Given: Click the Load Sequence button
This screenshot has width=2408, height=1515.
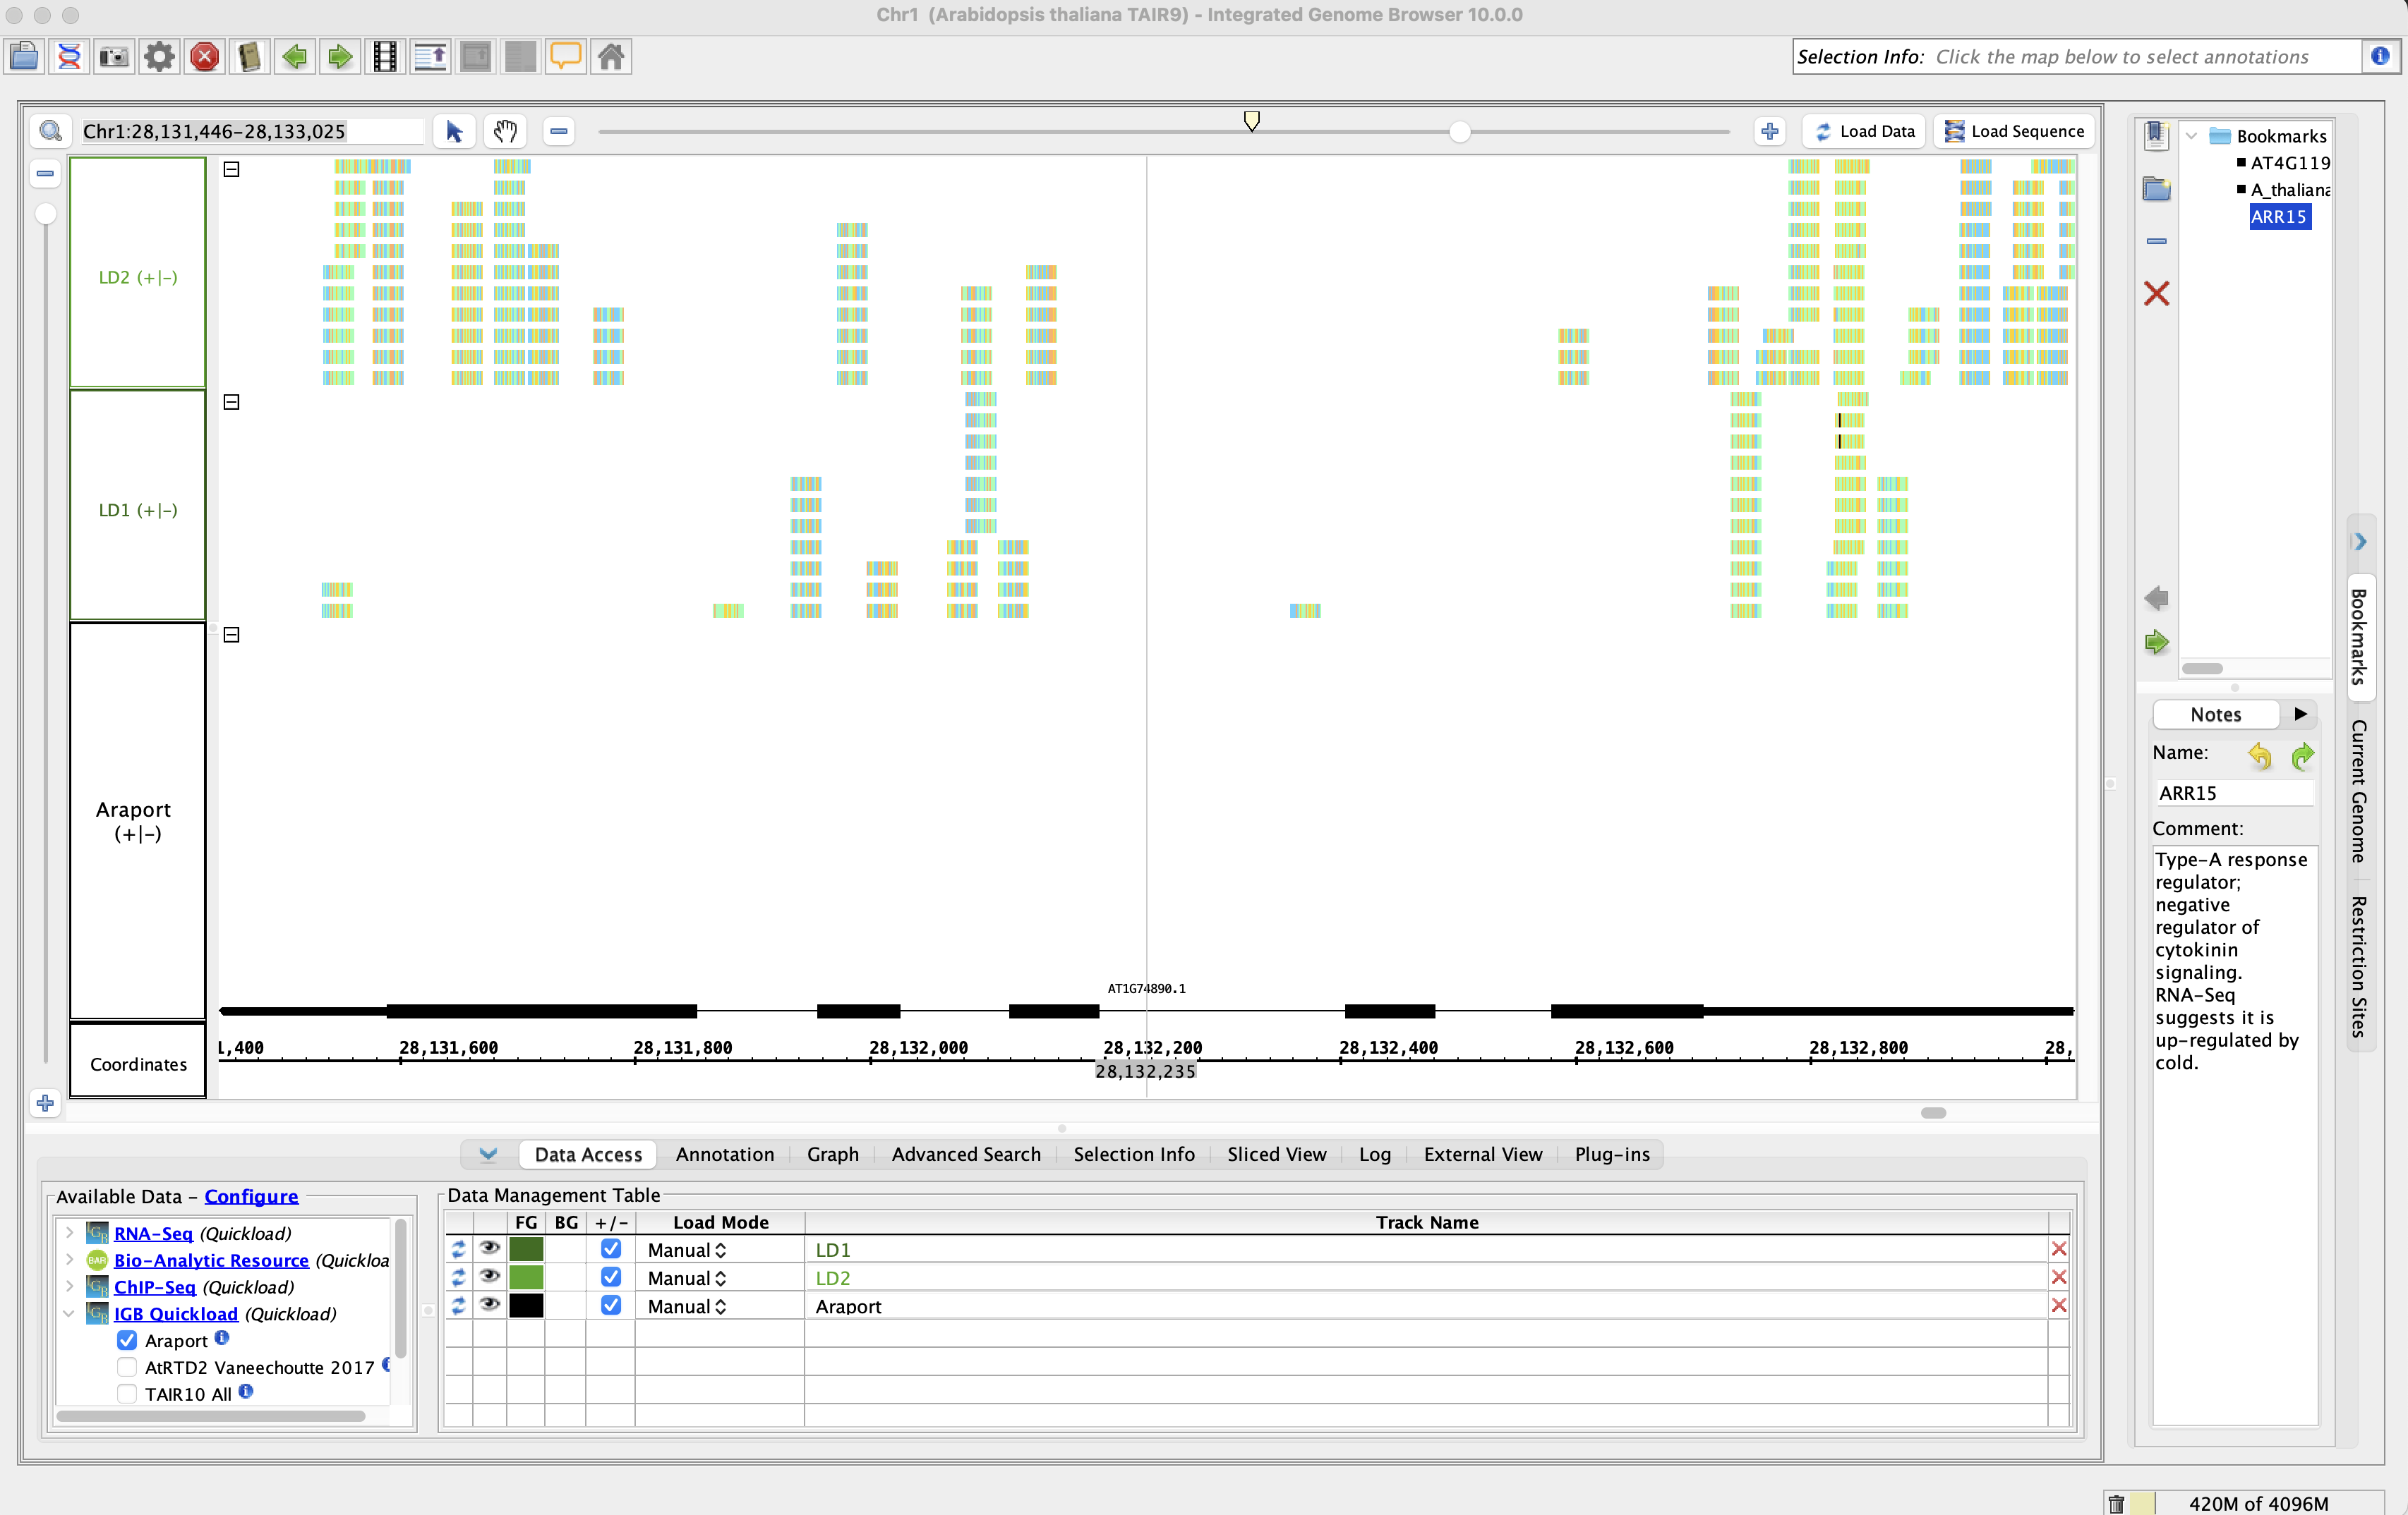Looking at the screenshot, I should click(x=2014, y=131).
